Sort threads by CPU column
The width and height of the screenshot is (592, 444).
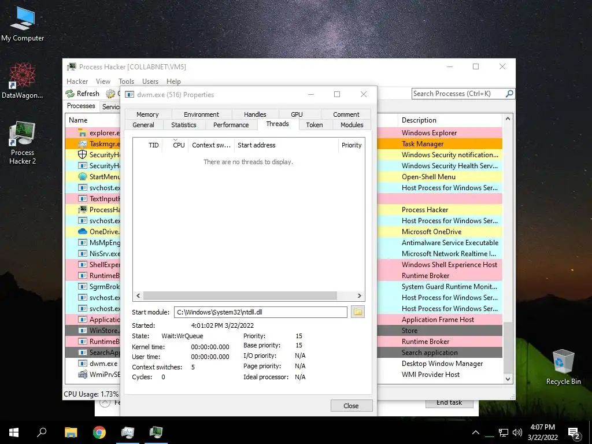[x=176, y=145]
